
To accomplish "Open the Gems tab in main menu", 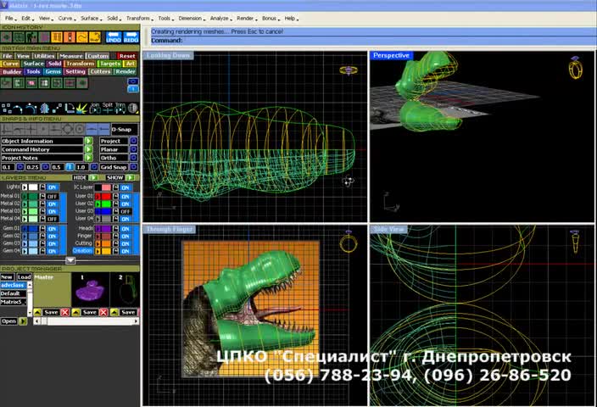I will pyautogui.click(x=53, y=72).
